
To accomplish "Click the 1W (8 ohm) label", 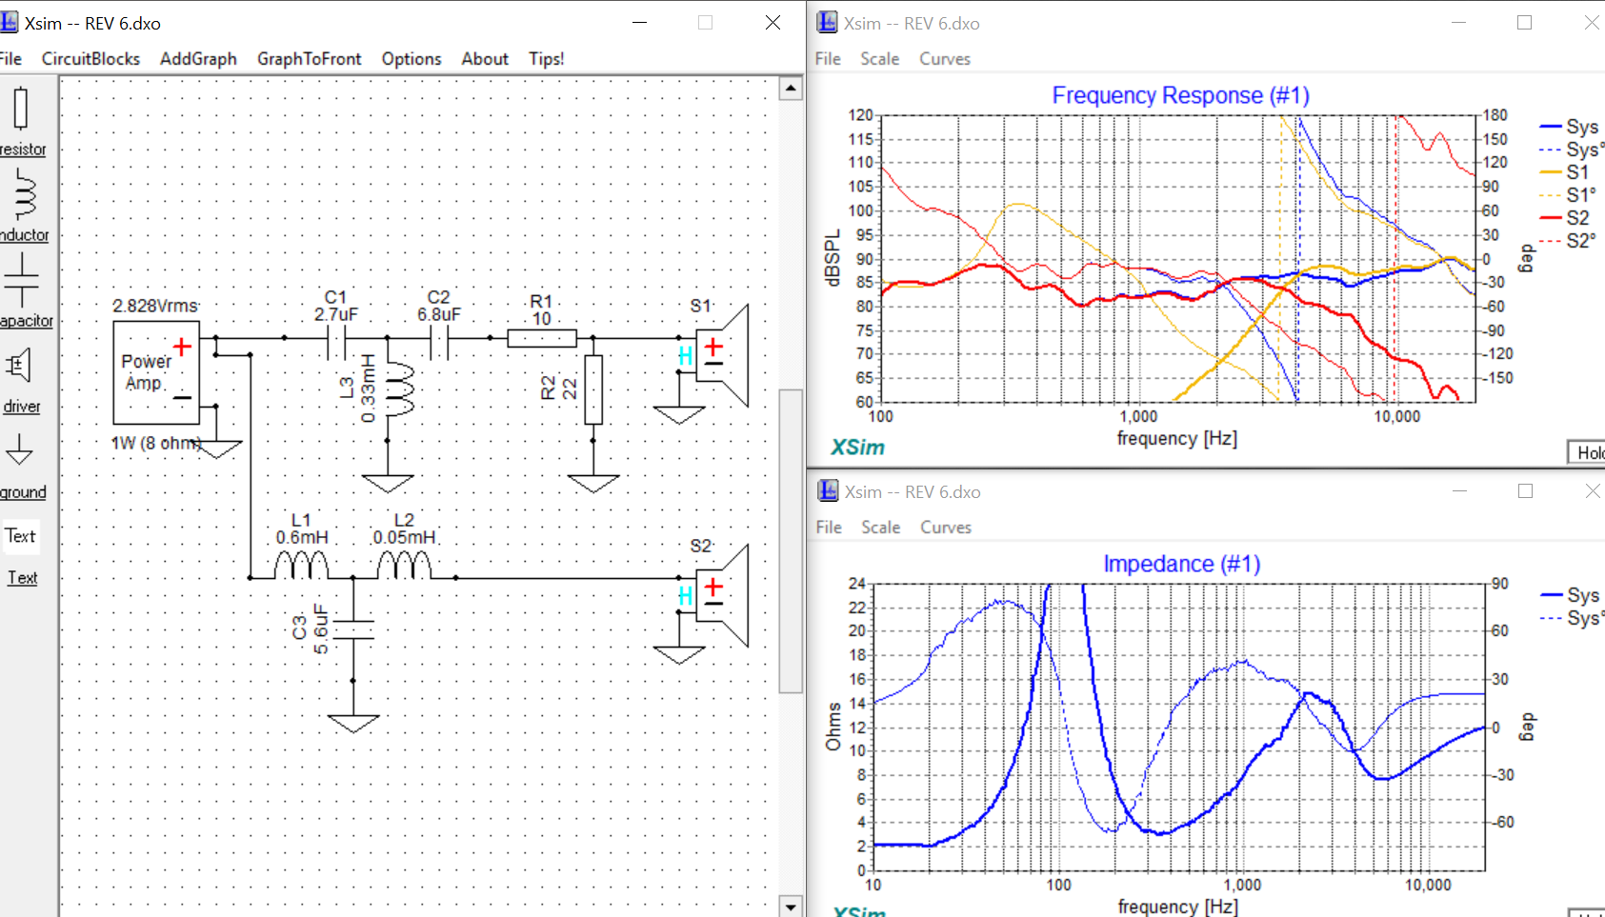I will [156, 443].
